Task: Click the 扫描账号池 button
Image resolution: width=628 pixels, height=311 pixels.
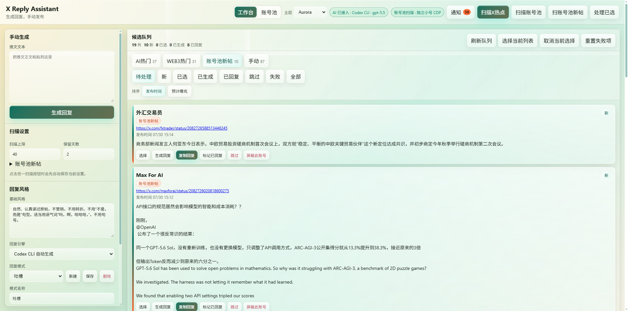Action: pyautogui.click(x=529, y=12)
